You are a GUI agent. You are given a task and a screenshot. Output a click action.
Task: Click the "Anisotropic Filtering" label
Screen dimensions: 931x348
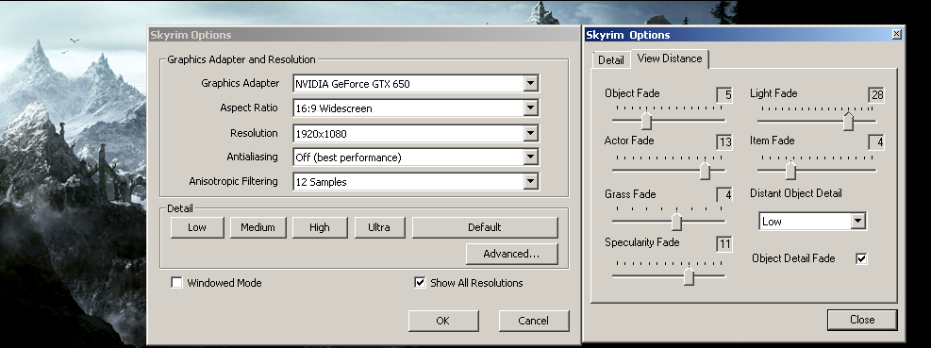(233, 181)
